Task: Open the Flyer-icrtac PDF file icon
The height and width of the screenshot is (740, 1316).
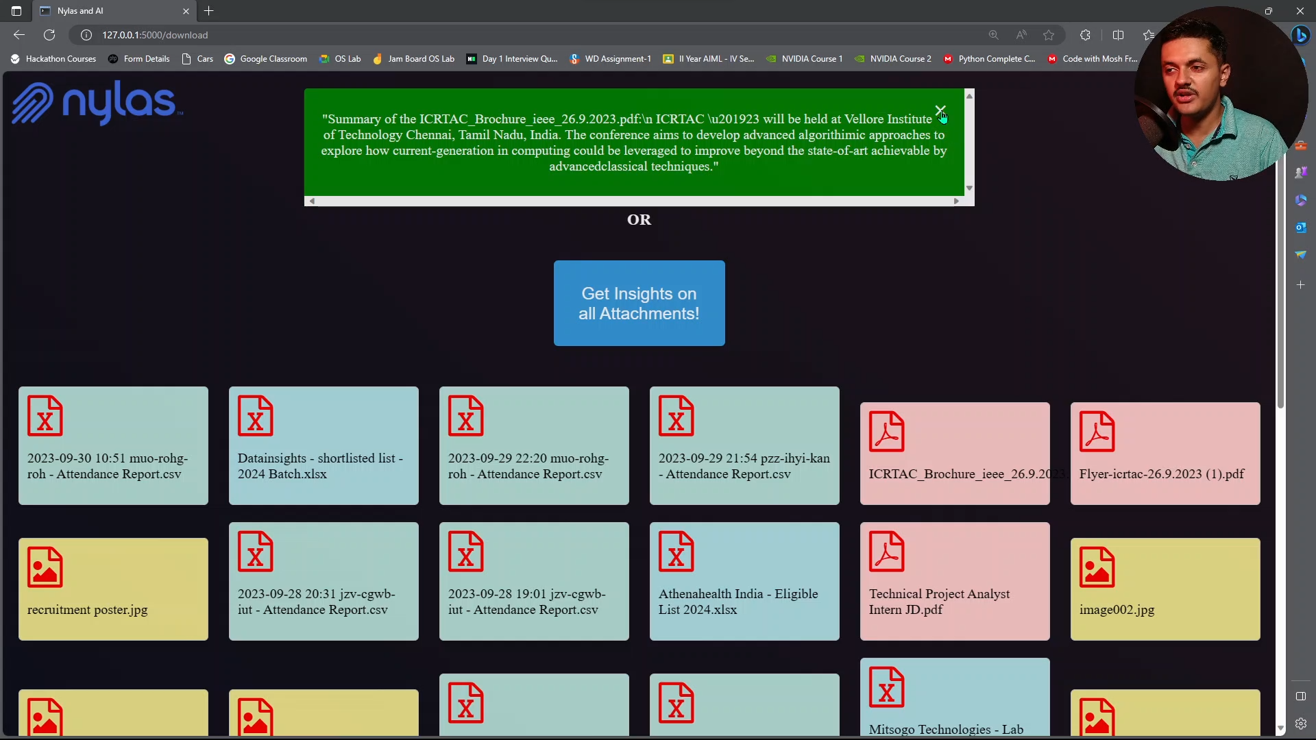Action: pos(1097,432)
